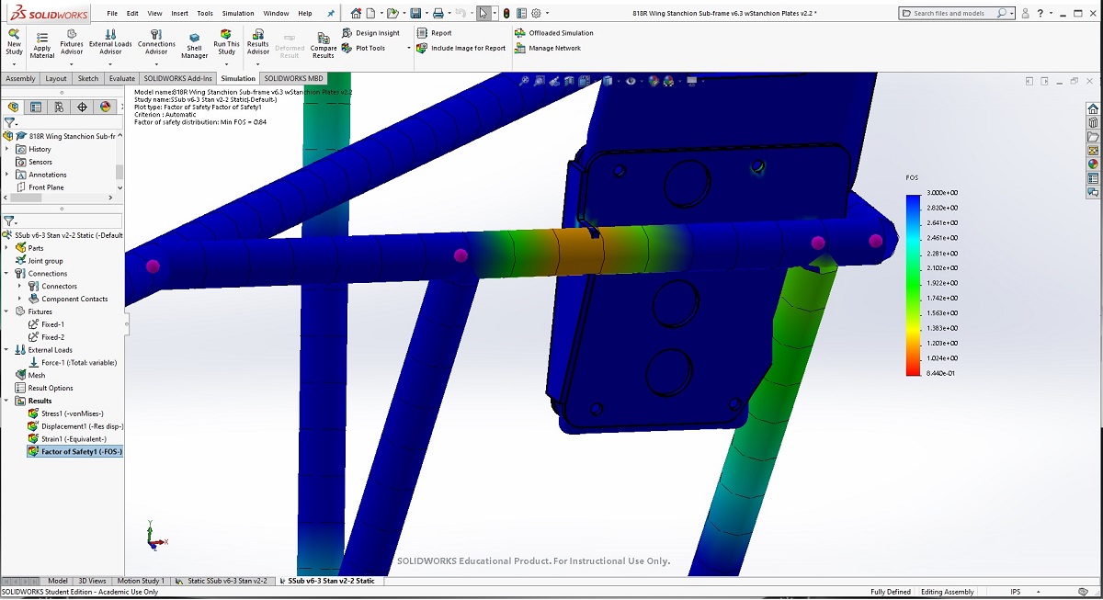Switch to FeatureManager design tree tab
The height and width of the screenshot is (600, 1103).
(13, 107)
